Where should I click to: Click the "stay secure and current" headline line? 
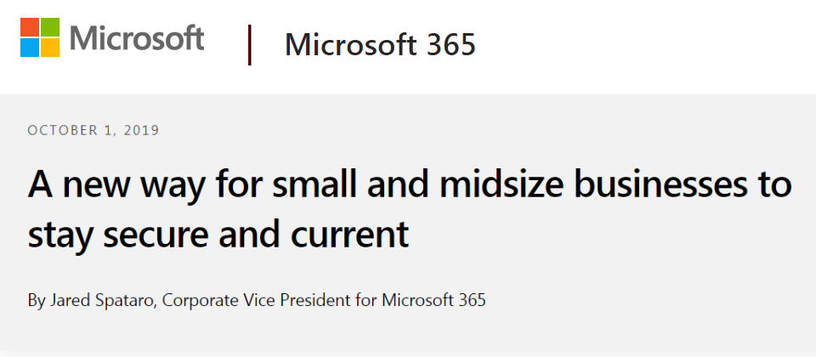pos(218,234)
